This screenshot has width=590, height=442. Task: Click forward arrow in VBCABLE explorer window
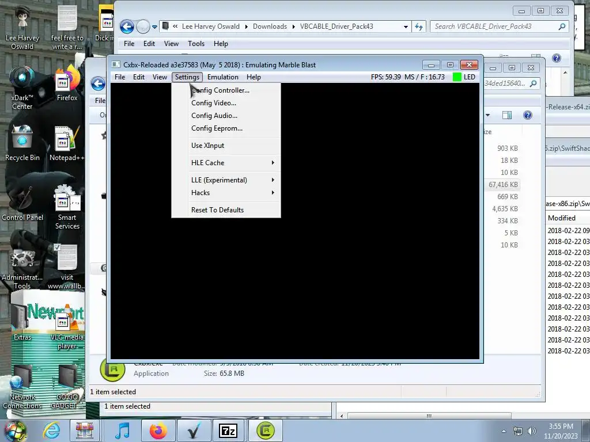click(143, 26)
